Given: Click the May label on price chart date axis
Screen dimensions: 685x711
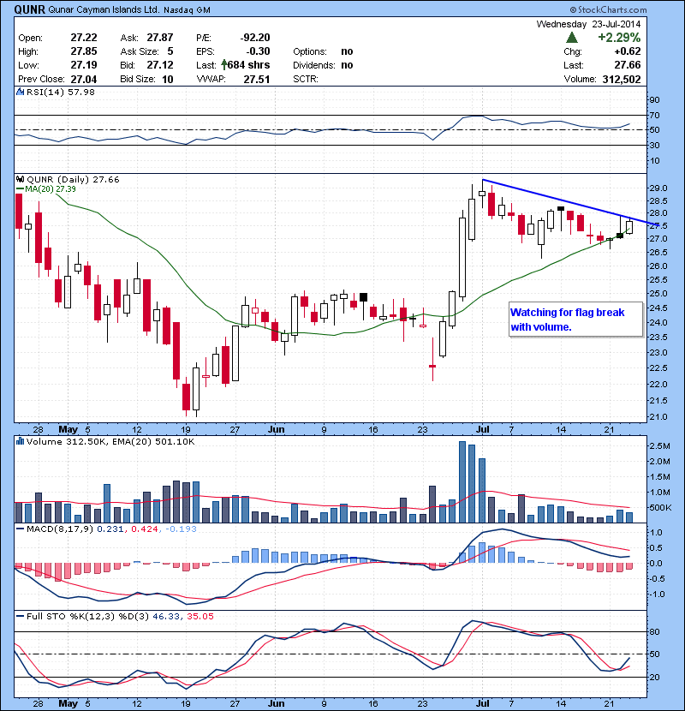Looking at the screenshot, I should [68, 429].
